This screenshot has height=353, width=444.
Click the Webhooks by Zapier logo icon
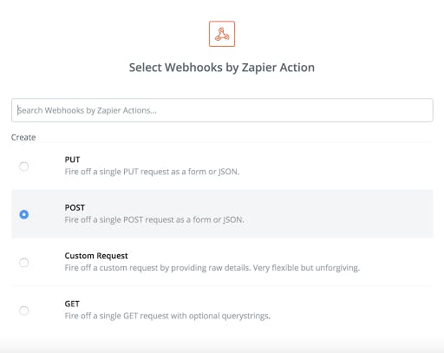[x=222, y=34]
